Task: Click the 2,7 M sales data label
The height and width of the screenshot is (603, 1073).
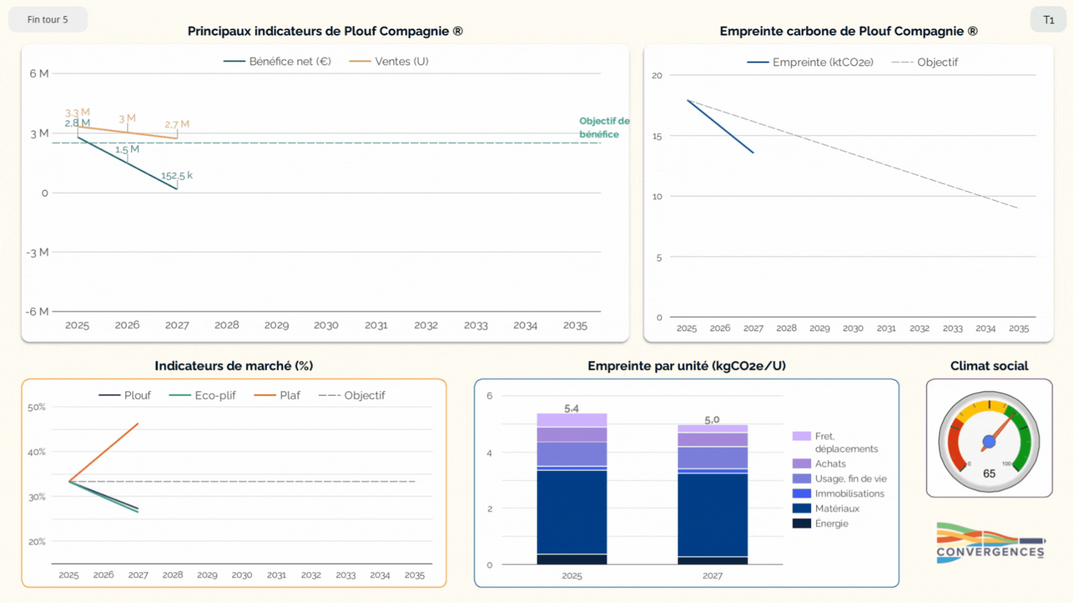Action: [177, 124]
